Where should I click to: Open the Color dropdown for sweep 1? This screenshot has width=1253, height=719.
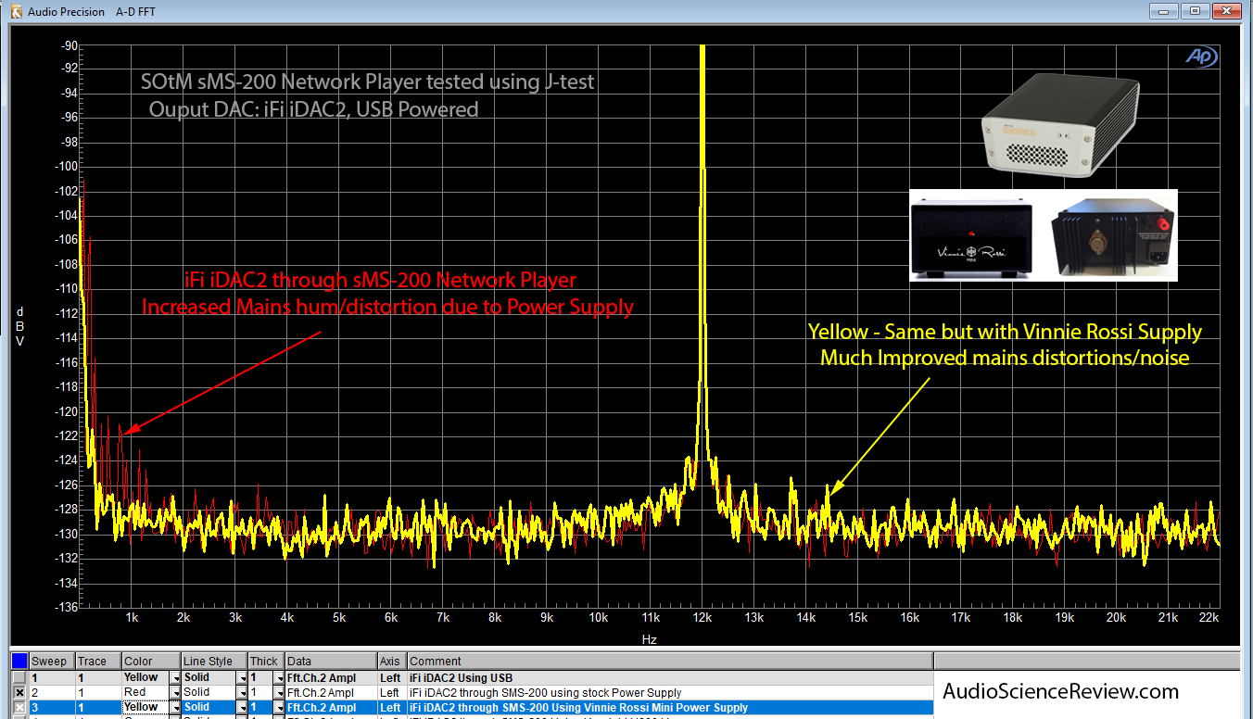click(176, 677)
